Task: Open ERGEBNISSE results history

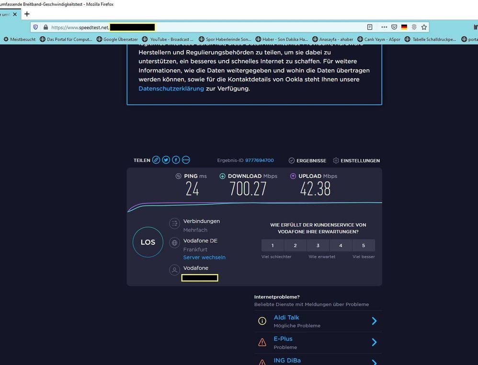Action: click(307, 160)
